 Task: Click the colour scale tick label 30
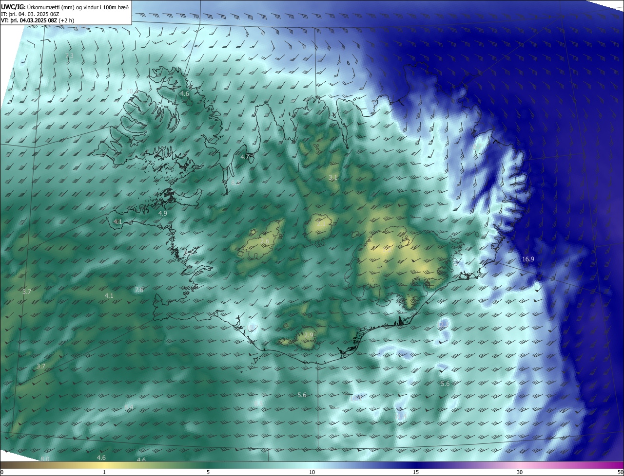pos(520,472)
